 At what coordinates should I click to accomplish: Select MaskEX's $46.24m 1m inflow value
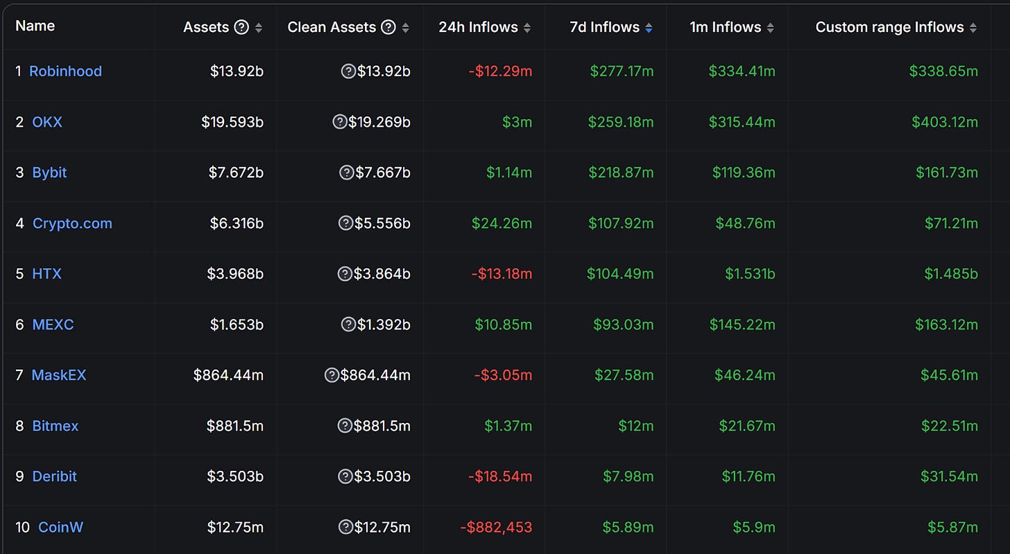pos(745,374)
